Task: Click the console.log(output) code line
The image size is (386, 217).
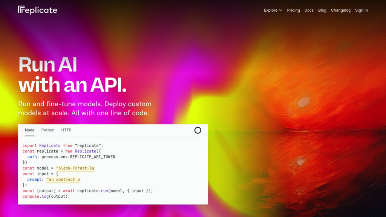Action: 46,196
